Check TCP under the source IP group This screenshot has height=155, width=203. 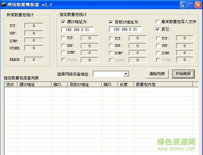point(64,38)
